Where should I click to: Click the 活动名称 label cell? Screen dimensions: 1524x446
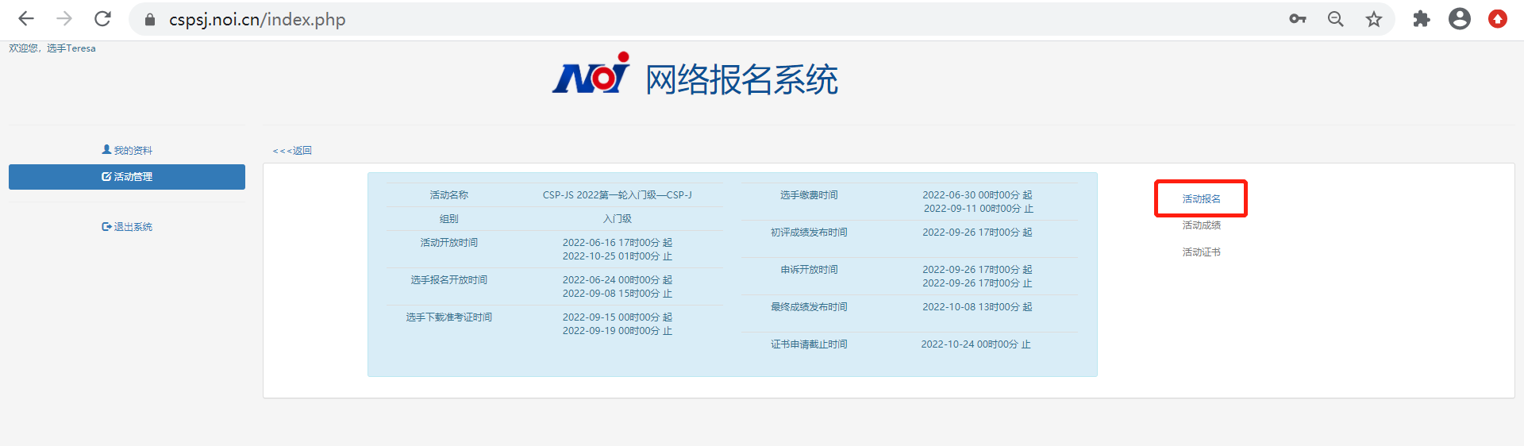(x=449, y=195)
